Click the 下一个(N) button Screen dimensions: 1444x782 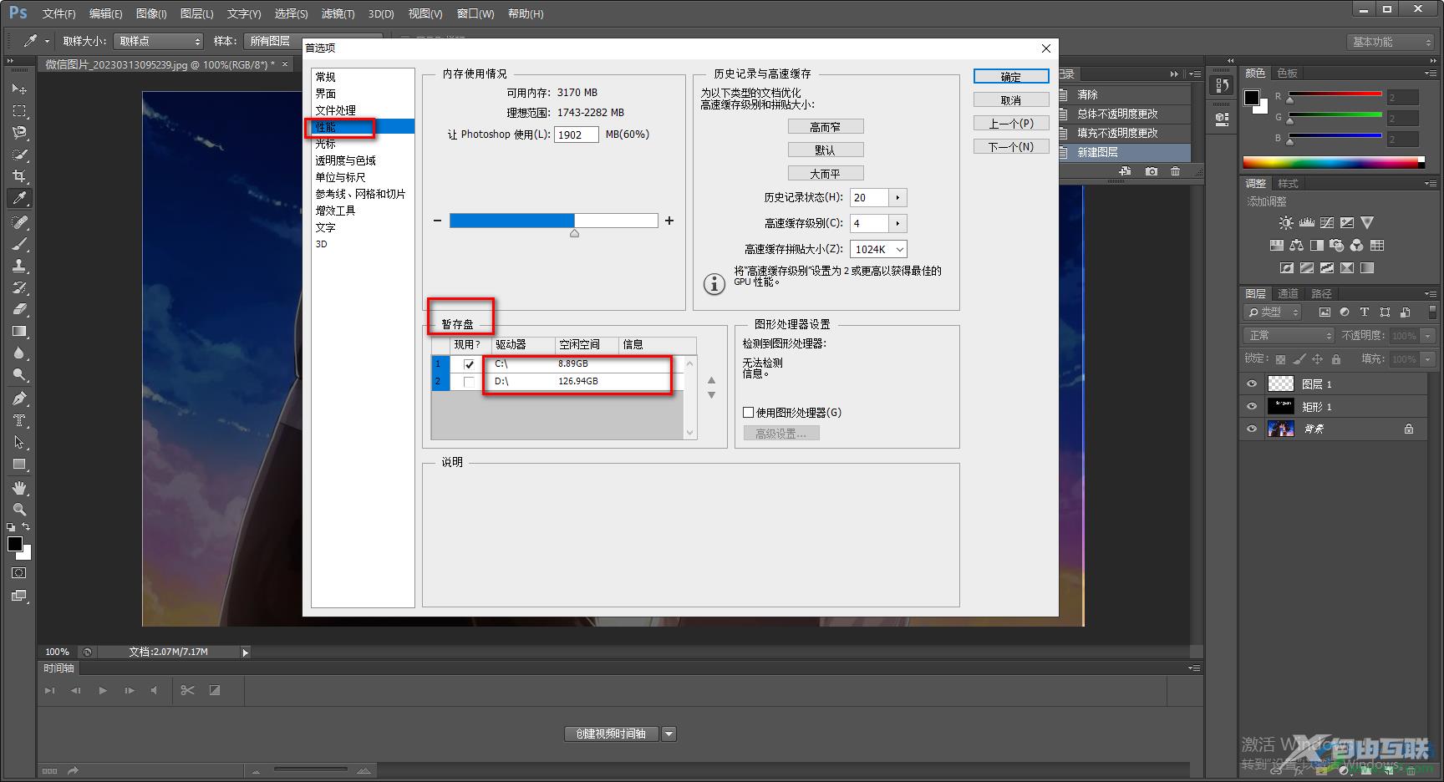pyautogui.click(x=1011, y=146)
